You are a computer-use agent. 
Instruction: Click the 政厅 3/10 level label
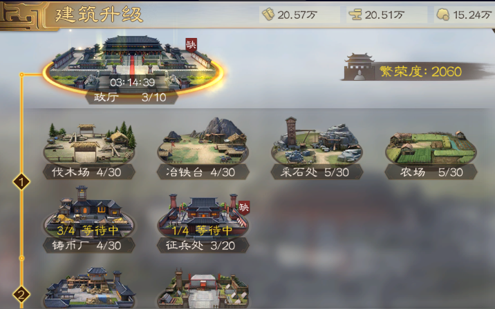click(x=131, y=97)
